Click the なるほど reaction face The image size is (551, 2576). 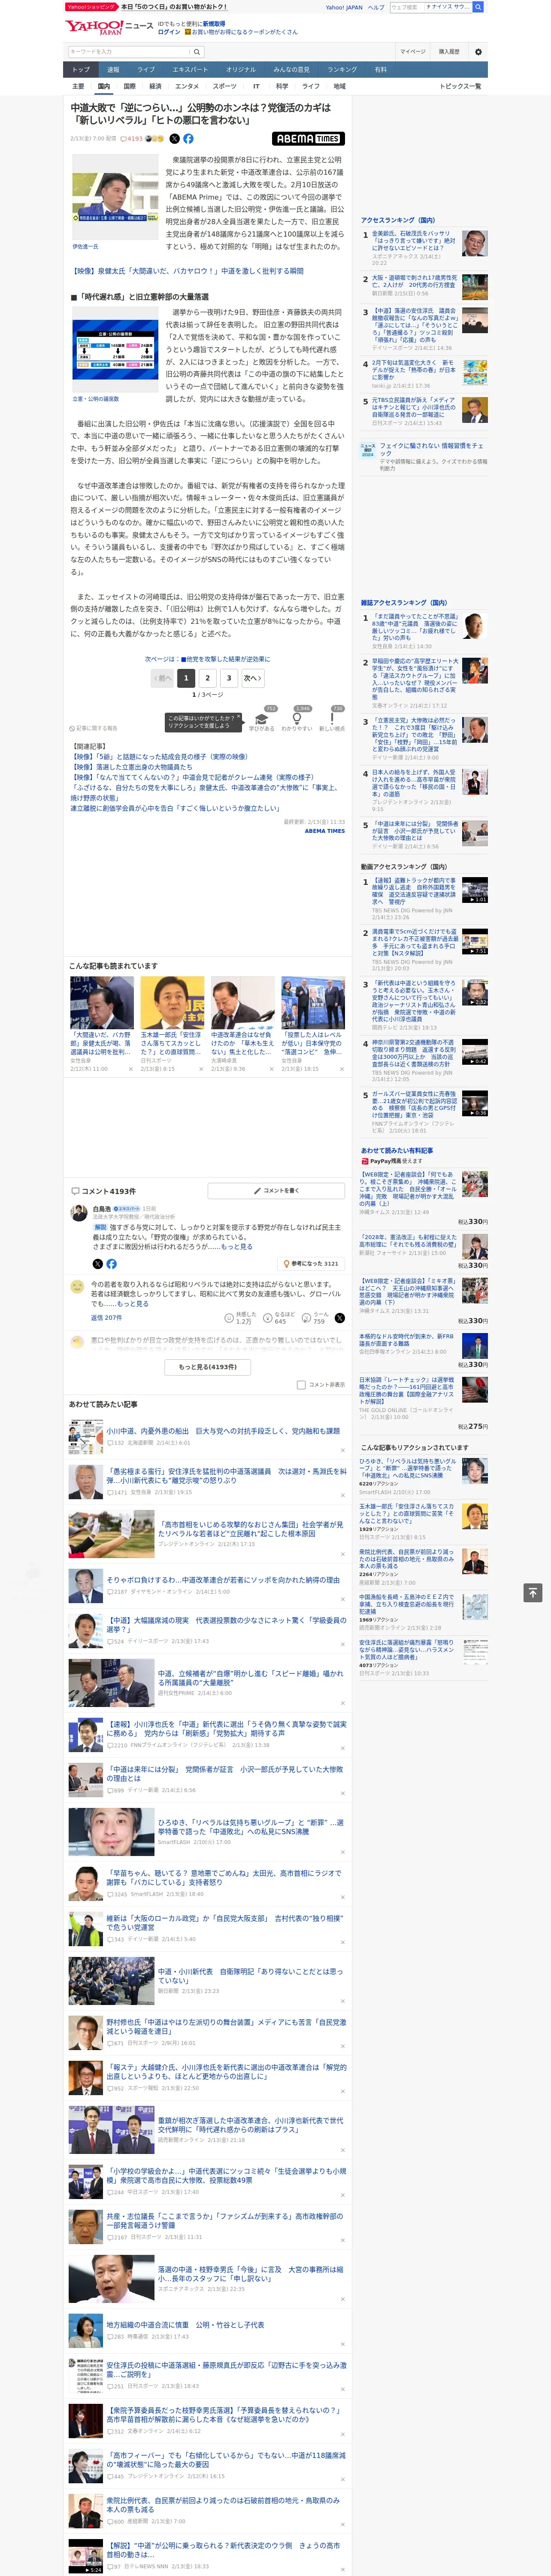[268, 1317]
